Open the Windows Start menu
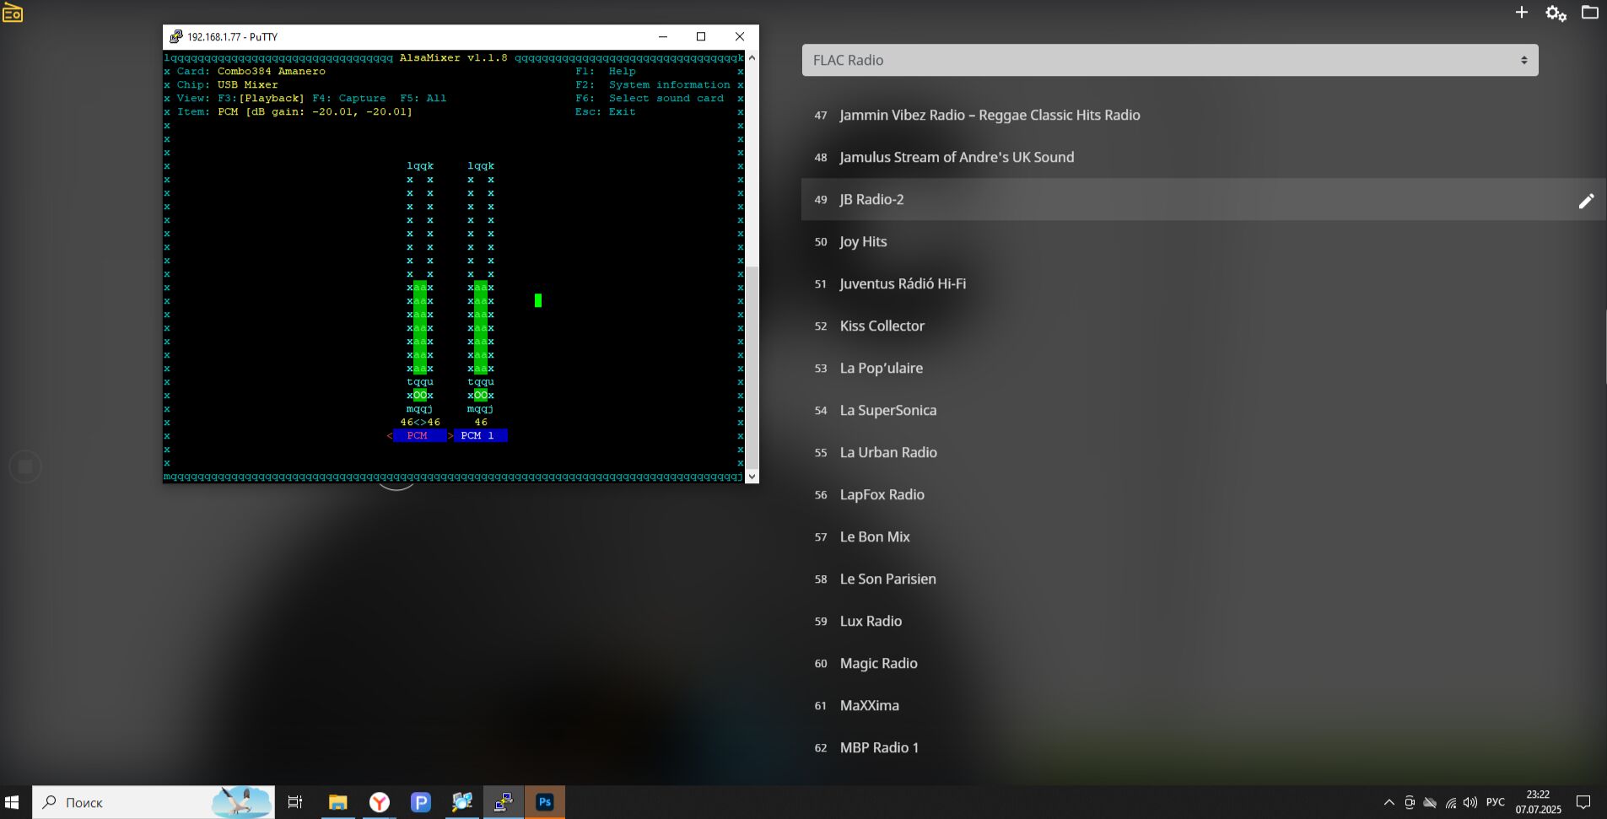 (x=12, y=802)
